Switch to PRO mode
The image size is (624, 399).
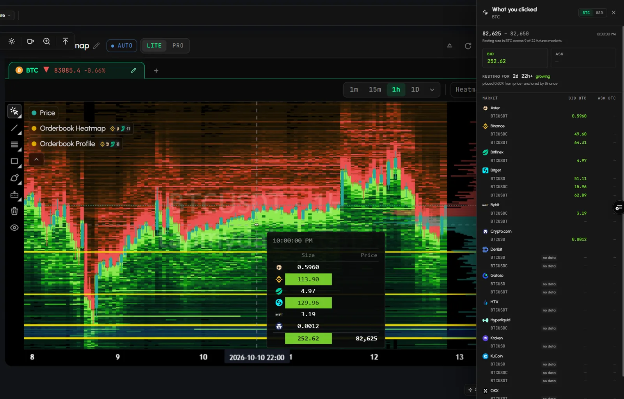pyautogui.click(x=178, y=46)
